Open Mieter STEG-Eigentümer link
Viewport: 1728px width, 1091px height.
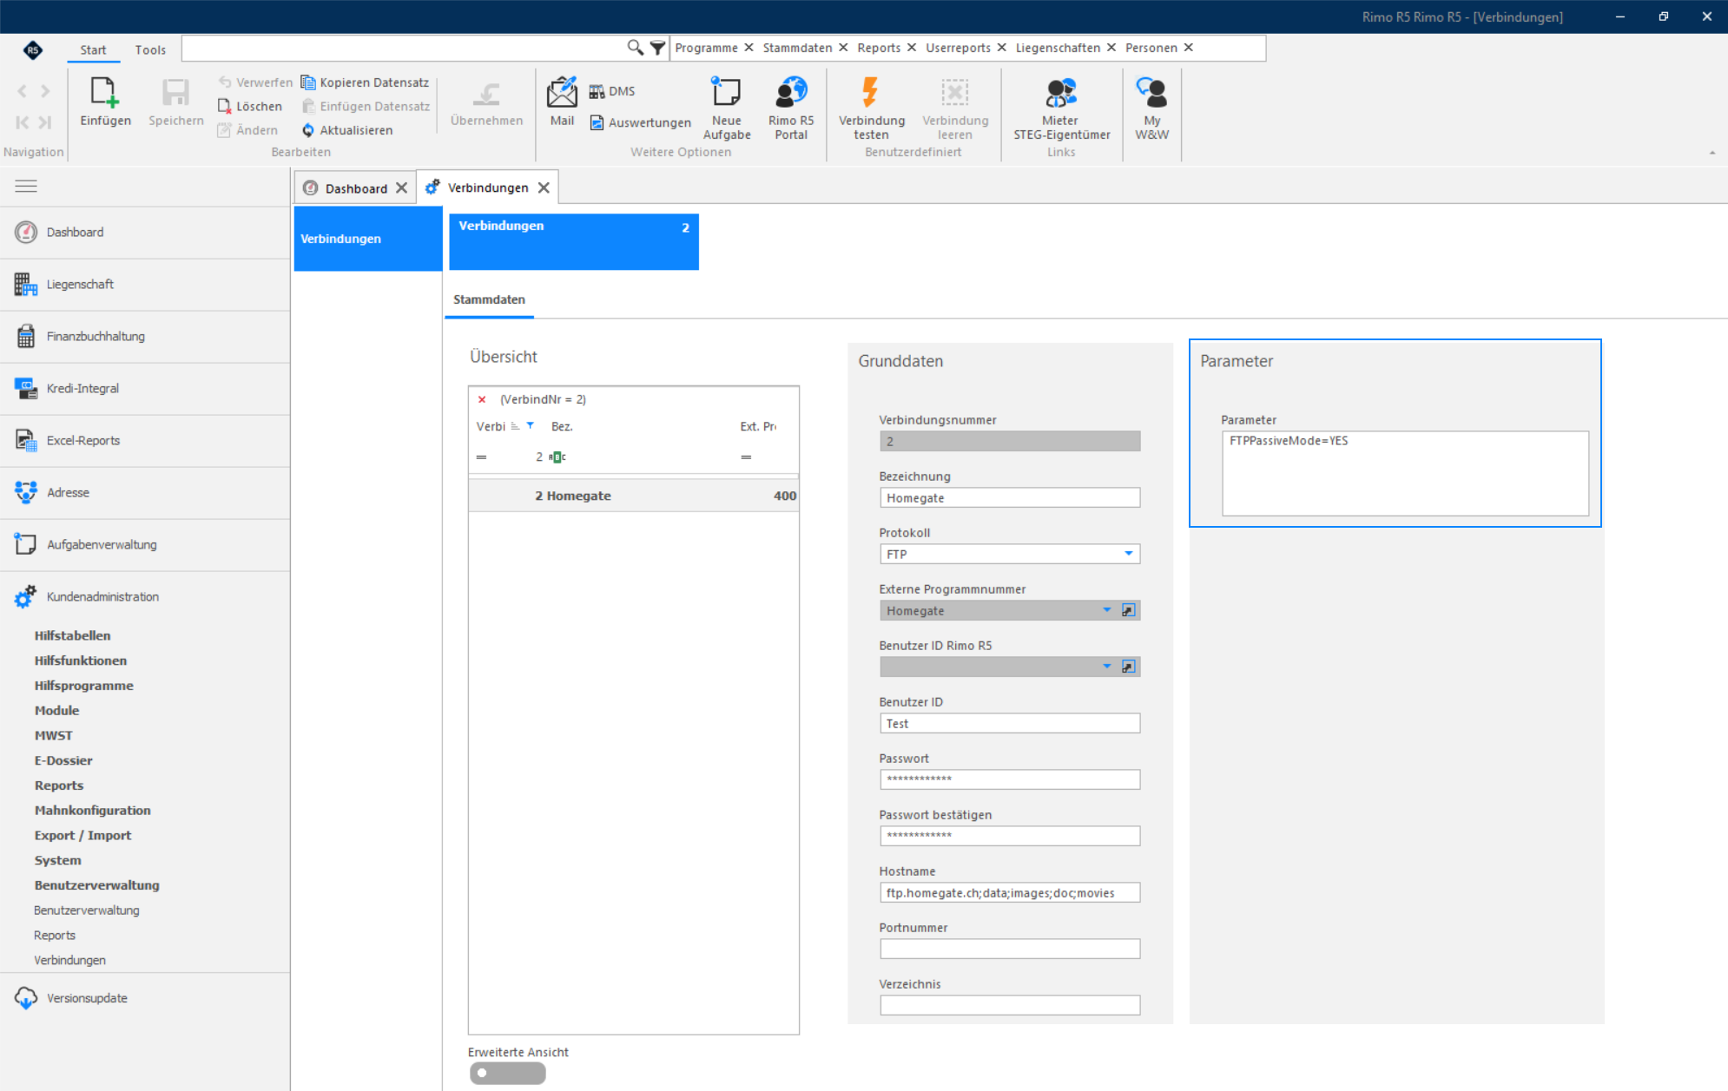[x=1061, y=108]
